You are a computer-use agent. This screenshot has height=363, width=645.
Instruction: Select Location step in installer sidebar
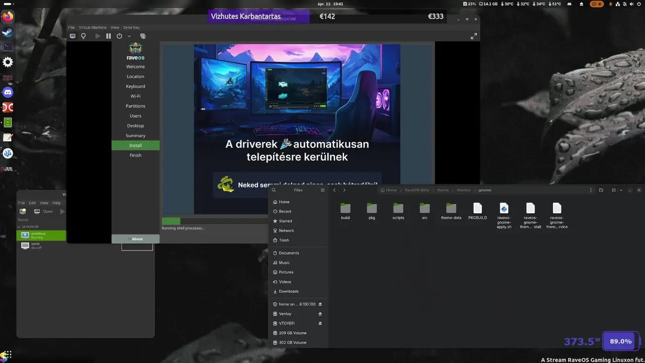click(x=136, y=77)
